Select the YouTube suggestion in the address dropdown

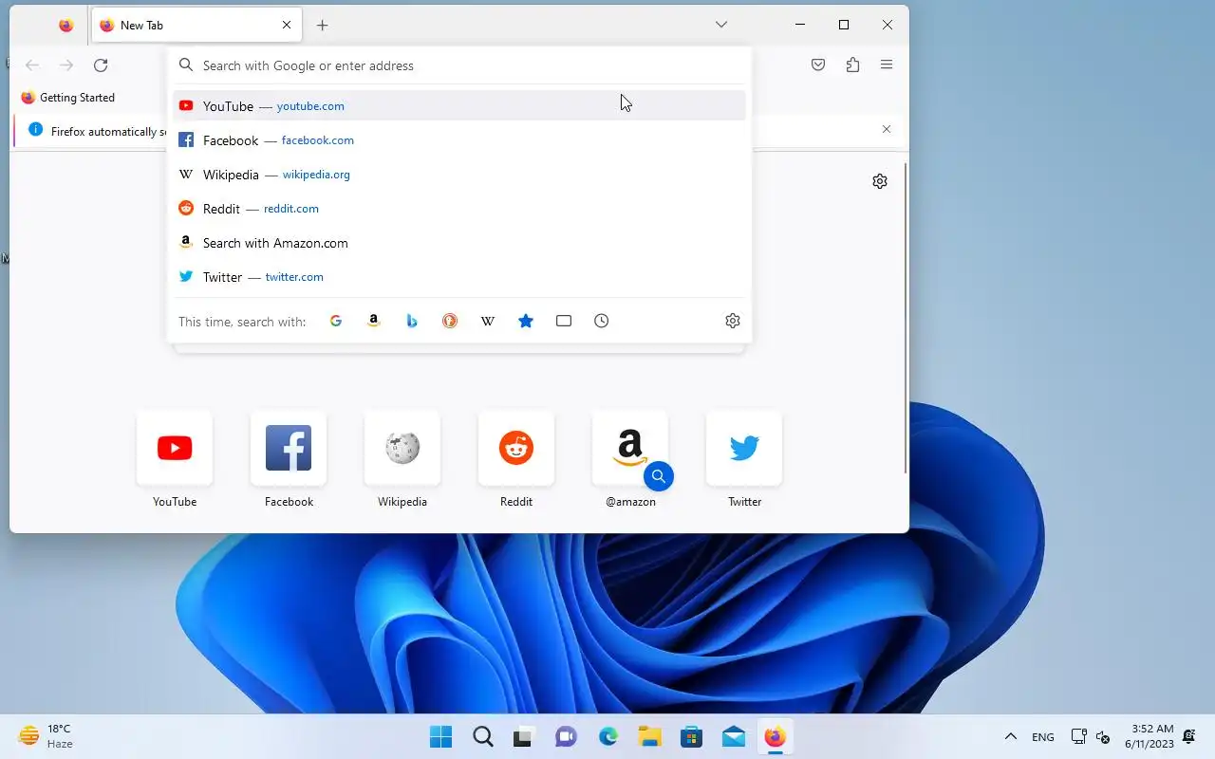[x=459, y=105]
